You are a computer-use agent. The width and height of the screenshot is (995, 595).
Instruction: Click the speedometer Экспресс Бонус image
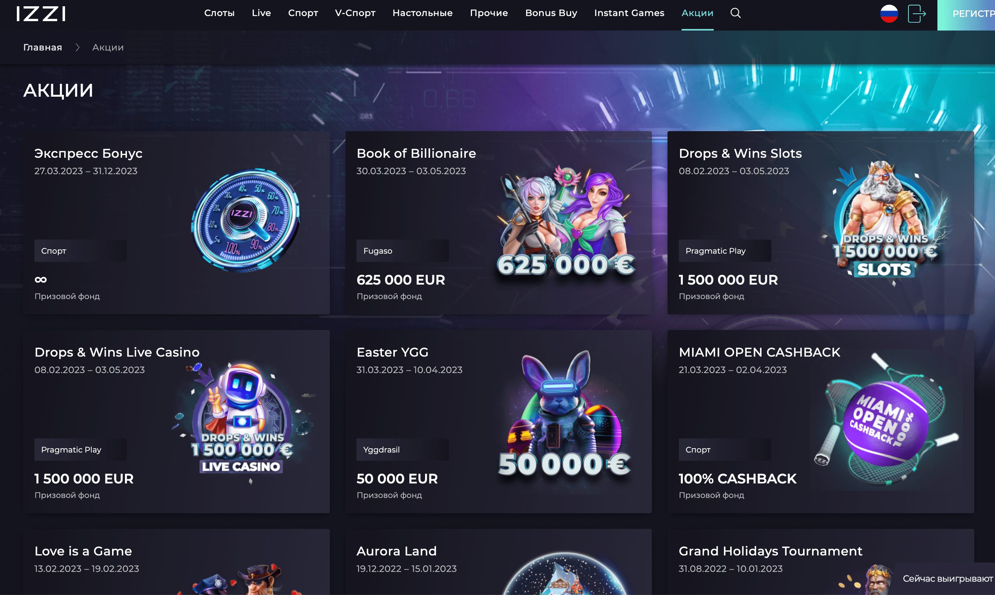(x=246, y=220)
